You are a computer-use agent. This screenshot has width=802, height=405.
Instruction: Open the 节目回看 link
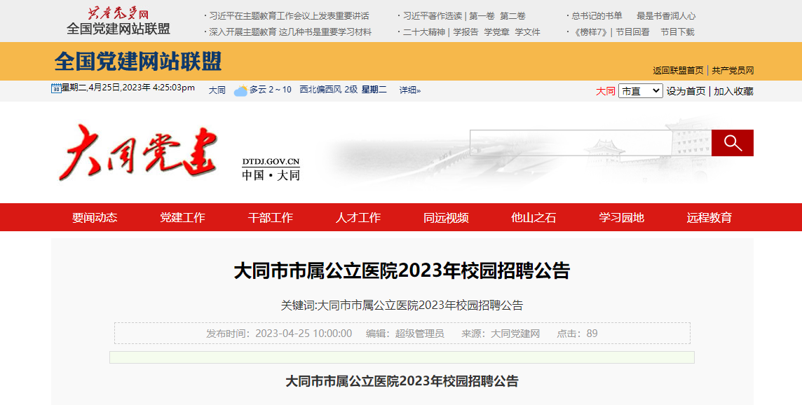(633, 32)
